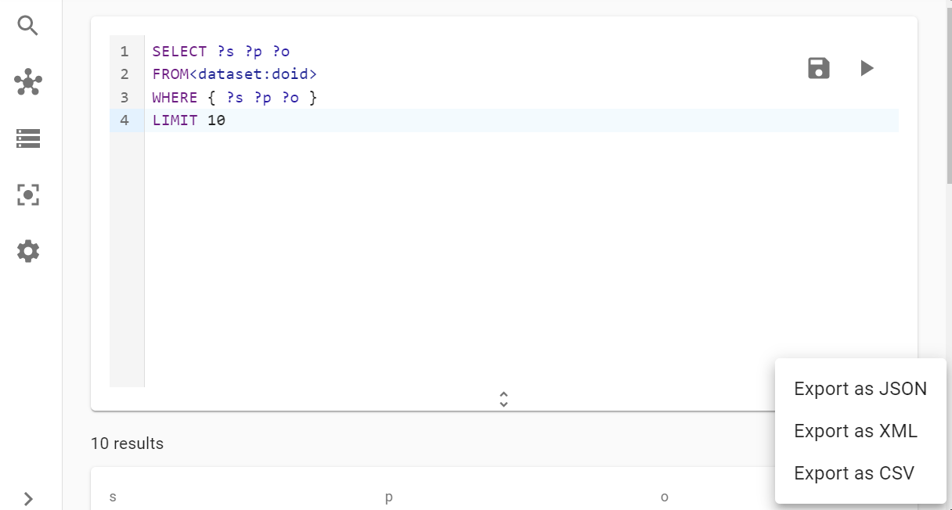Save the query with the floppy disk icon
Image resolution: width=952 pixels, height=510 pixels.
coord(818,68)
